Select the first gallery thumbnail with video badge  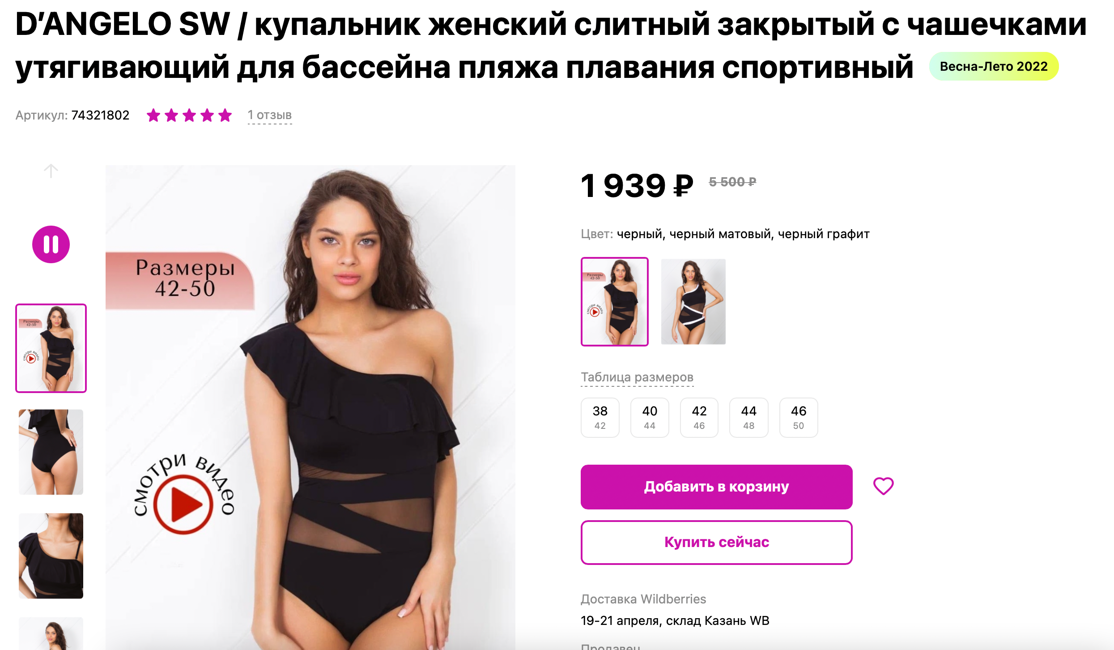point(51,348)
